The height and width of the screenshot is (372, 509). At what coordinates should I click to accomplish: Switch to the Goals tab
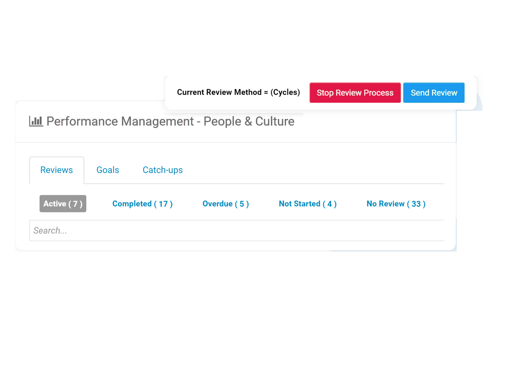108,170
